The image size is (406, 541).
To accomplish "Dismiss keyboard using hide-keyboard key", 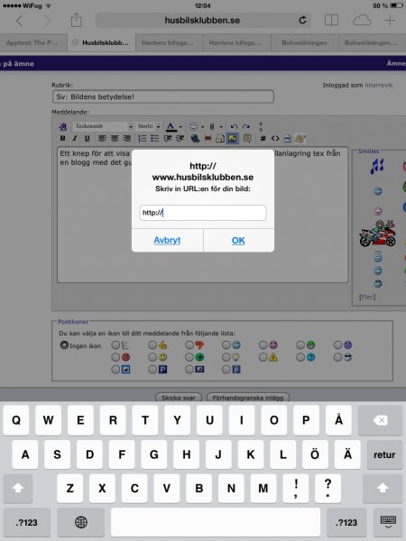I will [388, 522].
